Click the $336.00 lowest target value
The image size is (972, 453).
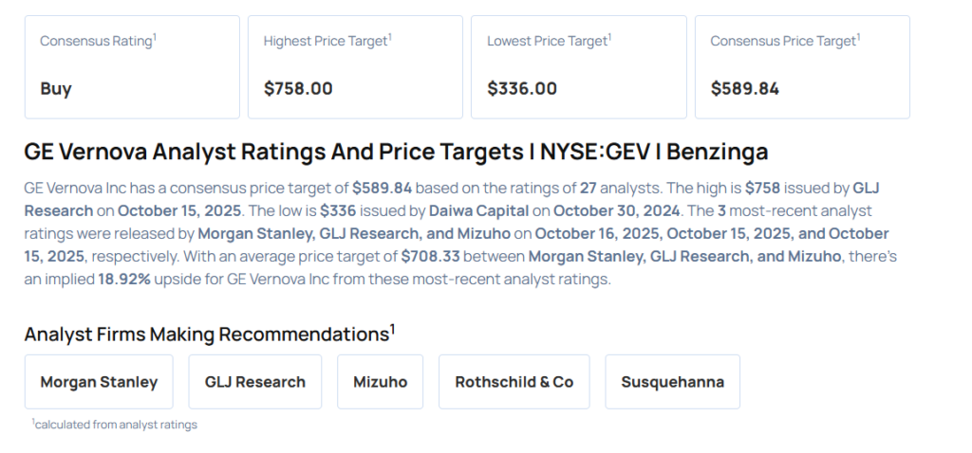tap(522, 89)
